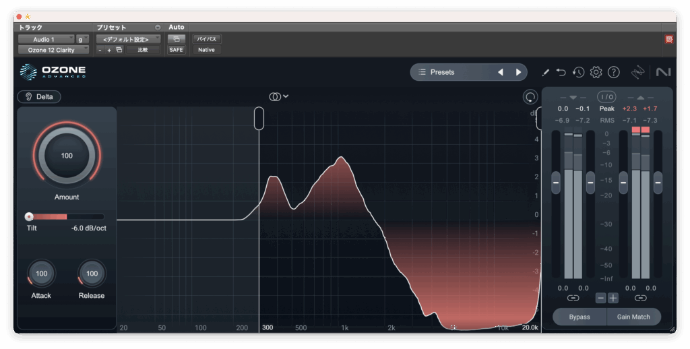
Task: Open the Audio 1 track dropdown
Action: [x=46, y=39]
